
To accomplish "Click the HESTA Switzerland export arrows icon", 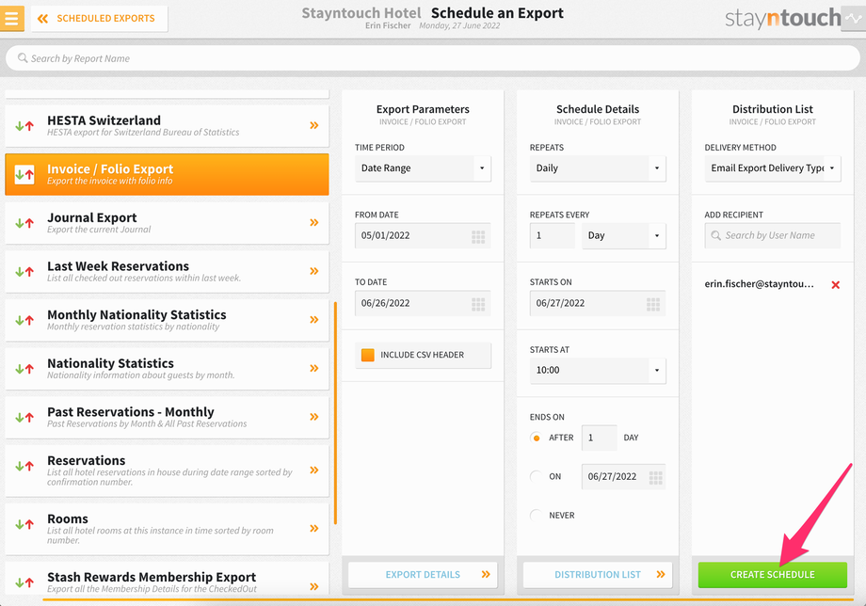I will click(x=24, y=126).
